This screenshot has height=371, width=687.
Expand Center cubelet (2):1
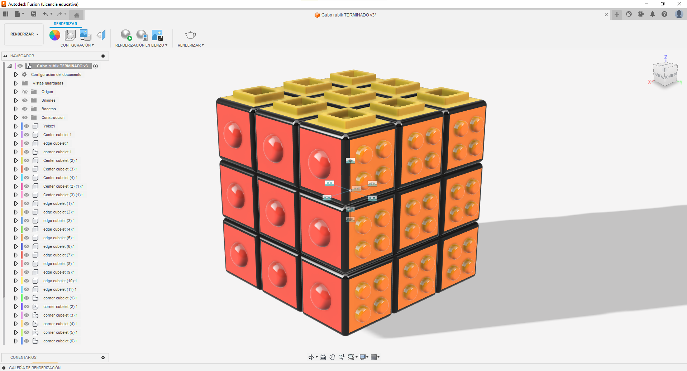[x=16, y=160]
